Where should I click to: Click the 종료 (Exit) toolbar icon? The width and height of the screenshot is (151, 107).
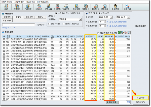6,7
